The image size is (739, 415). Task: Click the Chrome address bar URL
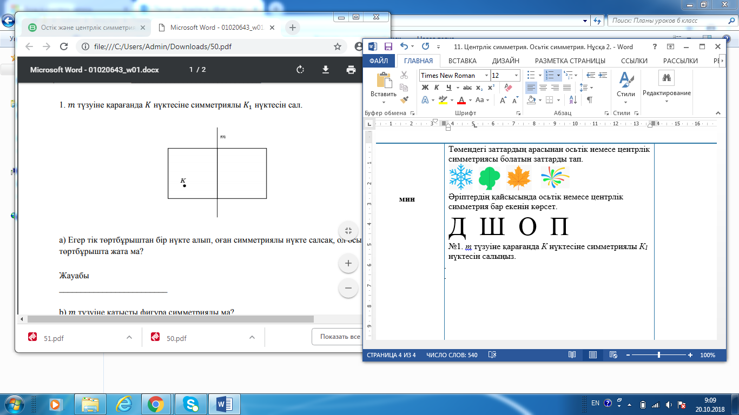coord(162,46)
